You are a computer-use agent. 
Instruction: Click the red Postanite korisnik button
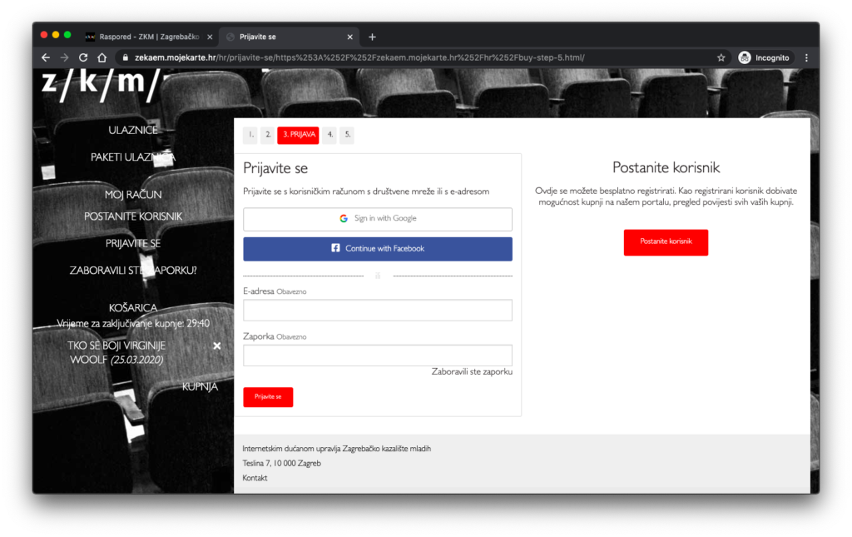(666, 242)
